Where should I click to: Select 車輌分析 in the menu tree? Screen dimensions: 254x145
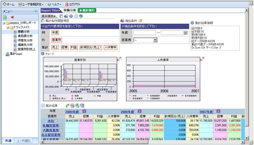[24, 31]
